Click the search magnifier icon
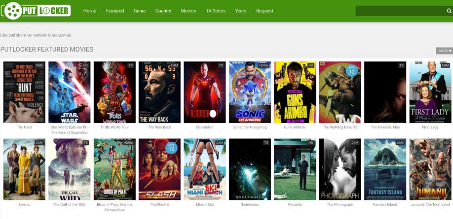This screenshot has width=453, height=219. click(449, 11)
